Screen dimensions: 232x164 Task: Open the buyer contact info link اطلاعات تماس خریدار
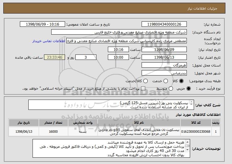tap(49, 41)
